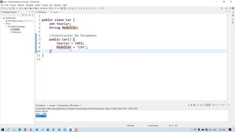Click the Writable status bar entry
The image size is (235, 132).
click(131, 125)
